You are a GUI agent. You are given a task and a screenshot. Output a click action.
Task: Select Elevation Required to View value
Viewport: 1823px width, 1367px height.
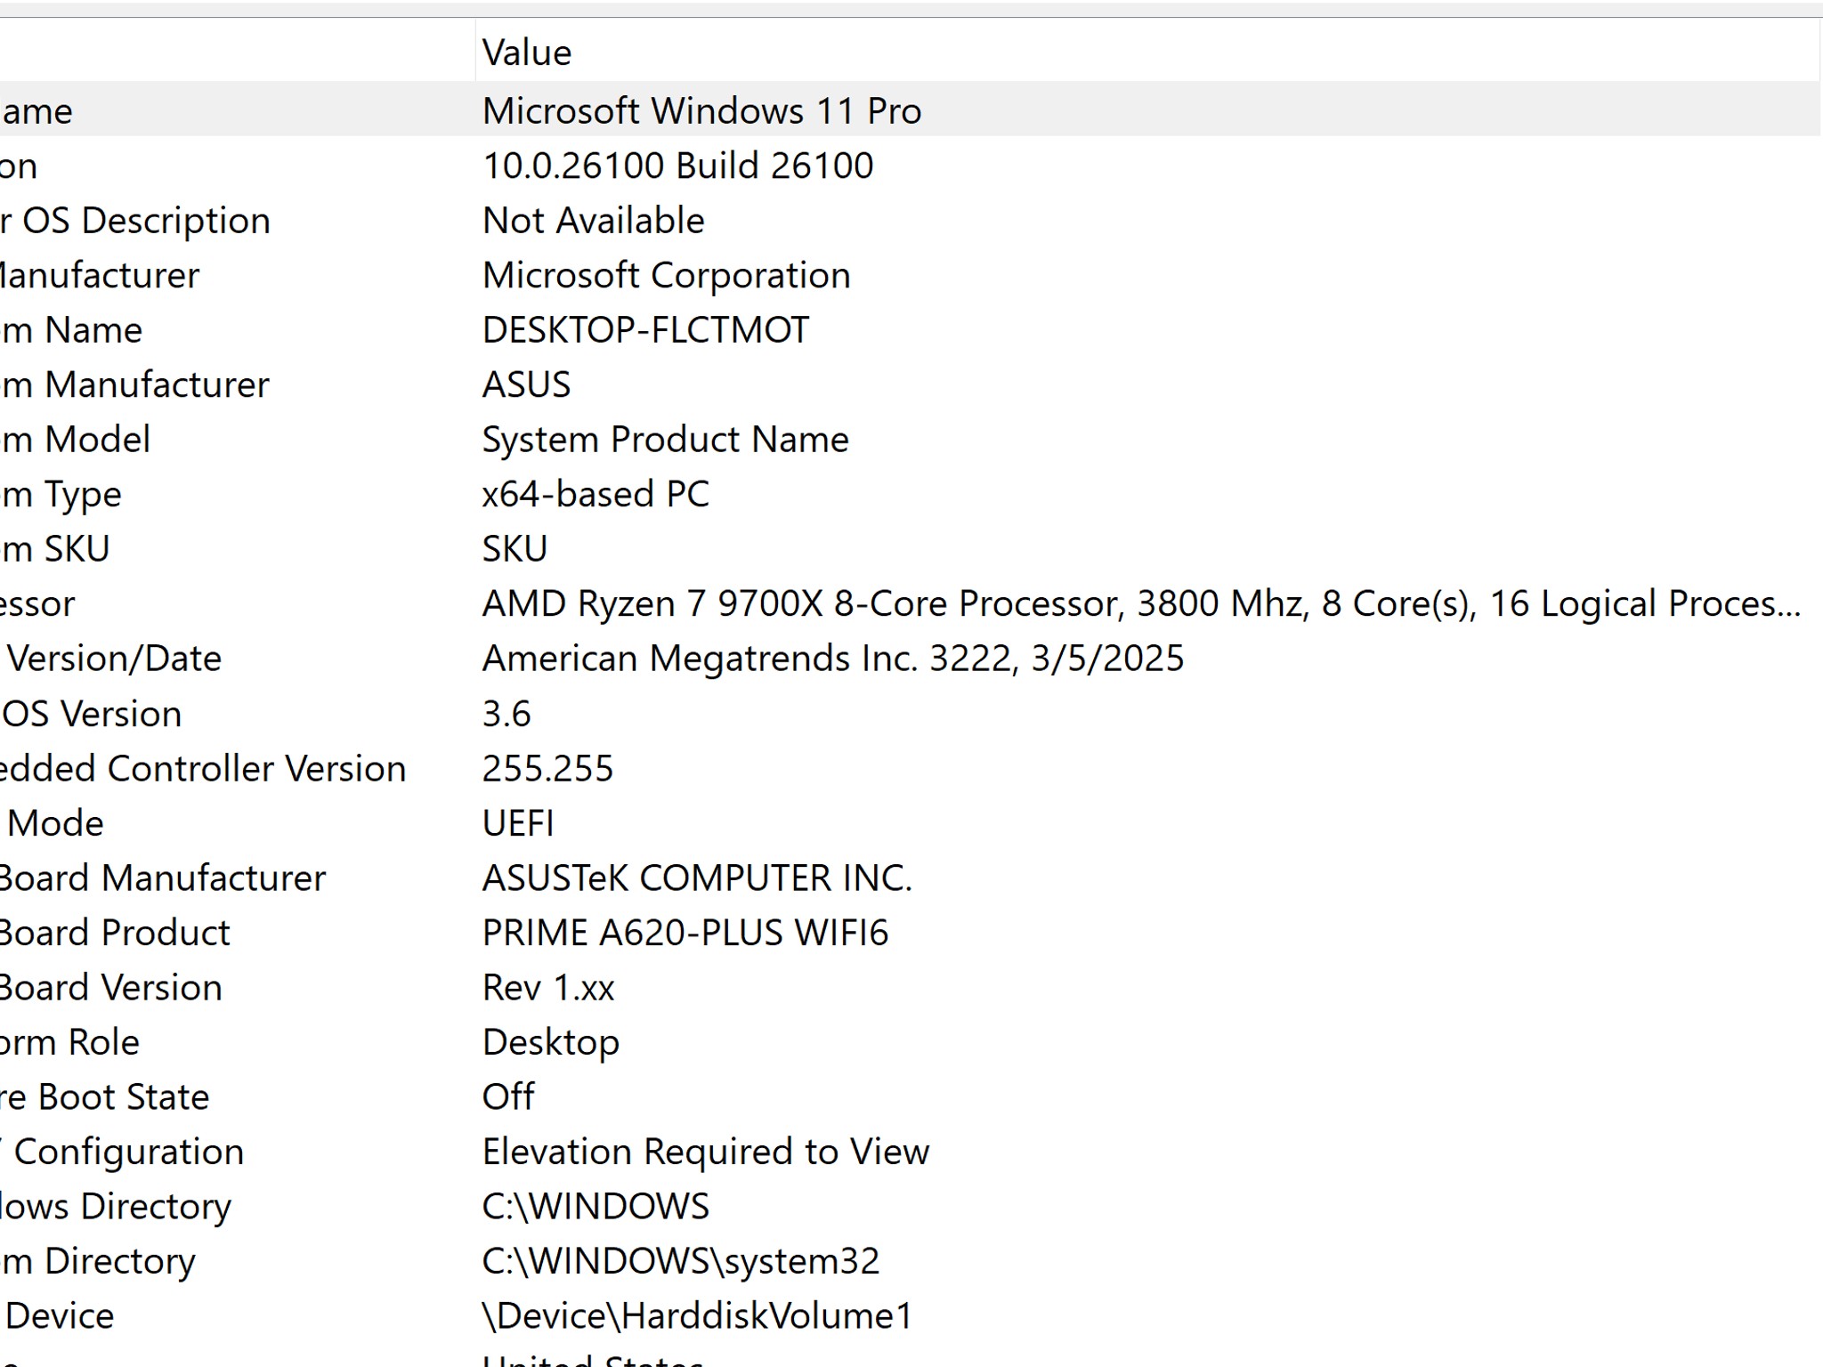[x=706, y=1152]
